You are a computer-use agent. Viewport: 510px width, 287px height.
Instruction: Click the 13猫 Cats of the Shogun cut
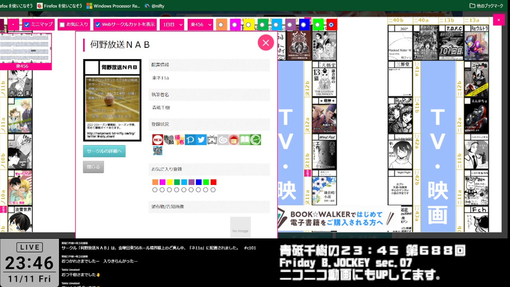coord(324,79)
